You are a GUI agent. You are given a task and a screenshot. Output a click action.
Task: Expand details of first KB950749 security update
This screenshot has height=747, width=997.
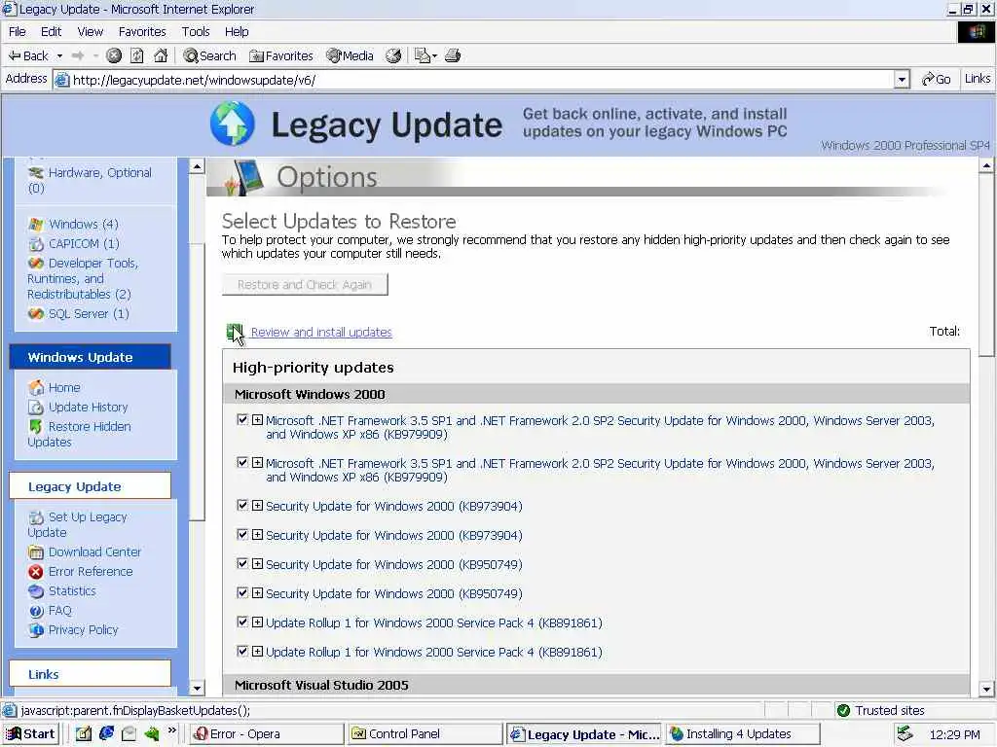point(257,563)
